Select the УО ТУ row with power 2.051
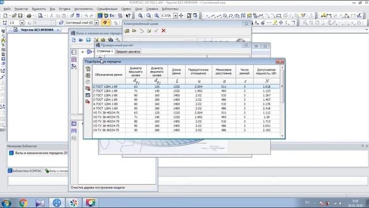This screenshot has width=369, height=208. pos(186,126)
